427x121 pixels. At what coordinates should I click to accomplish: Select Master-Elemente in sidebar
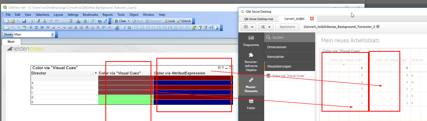pyautogui.click(x=251, y=85)
